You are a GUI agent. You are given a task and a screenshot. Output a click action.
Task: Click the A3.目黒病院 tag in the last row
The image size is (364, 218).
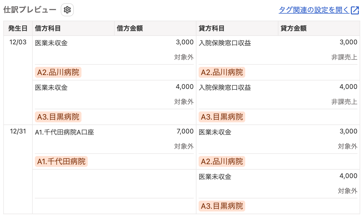tap(222, 206)
